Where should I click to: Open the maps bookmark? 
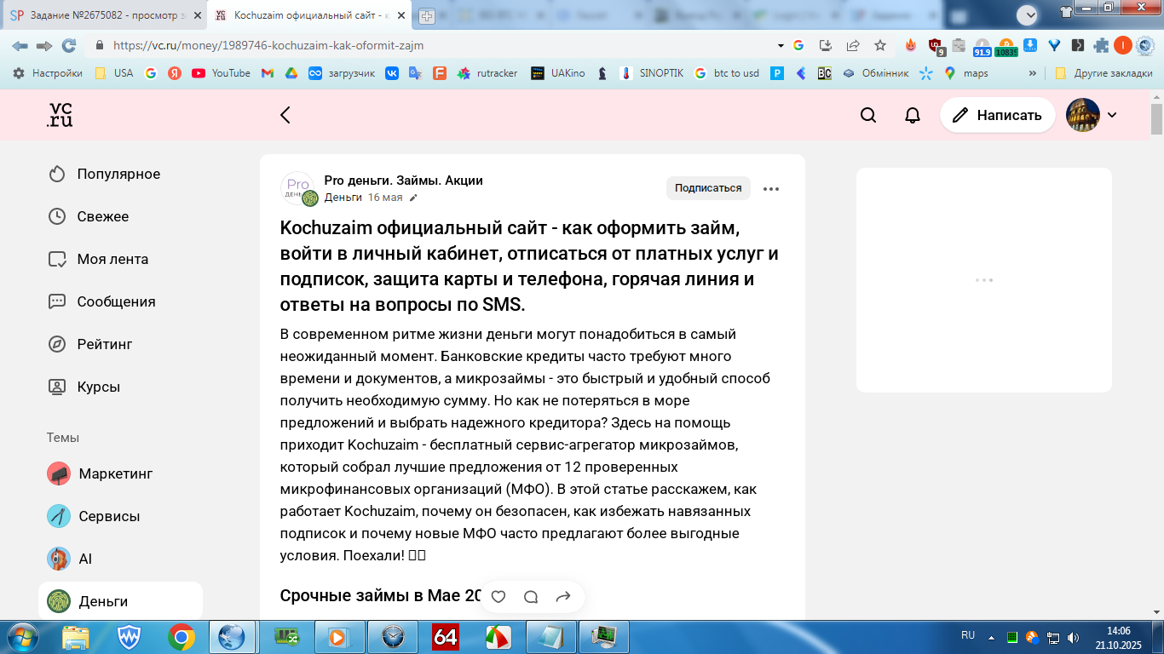point(966,73)
